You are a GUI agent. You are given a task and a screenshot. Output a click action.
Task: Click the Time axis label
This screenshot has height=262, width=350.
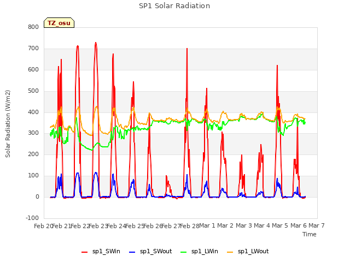tap(310, 234)
